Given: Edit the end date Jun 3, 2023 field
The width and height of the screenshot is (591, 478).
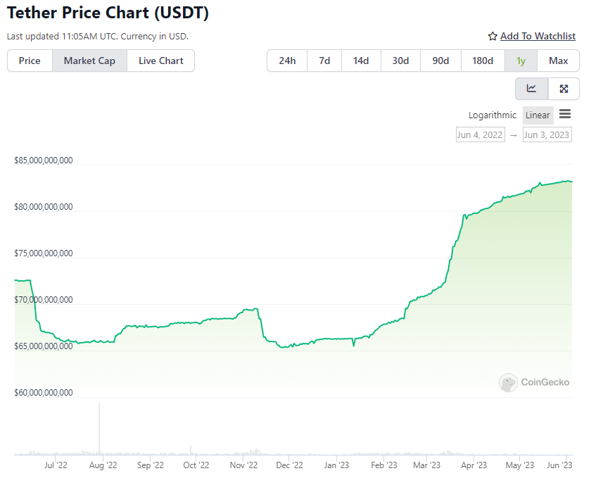Looking at the screenshot, I should click(547, 134).
